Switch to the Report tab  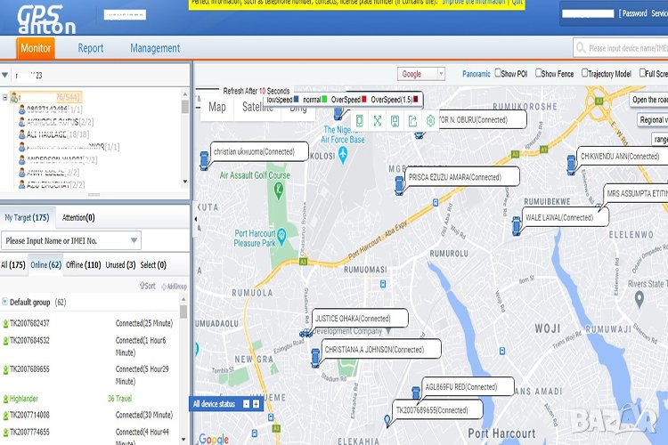click(x=90, y=49)
